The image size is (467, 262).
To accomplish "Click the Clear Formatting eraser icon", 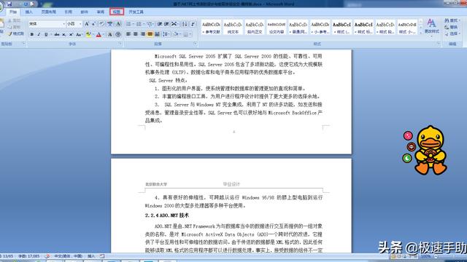I will click(101, 24).
